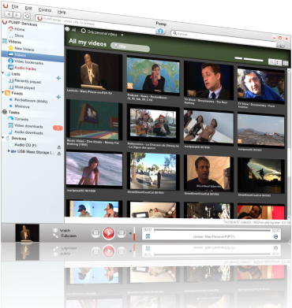Go forward with the right arrow button

pos(17,15)
